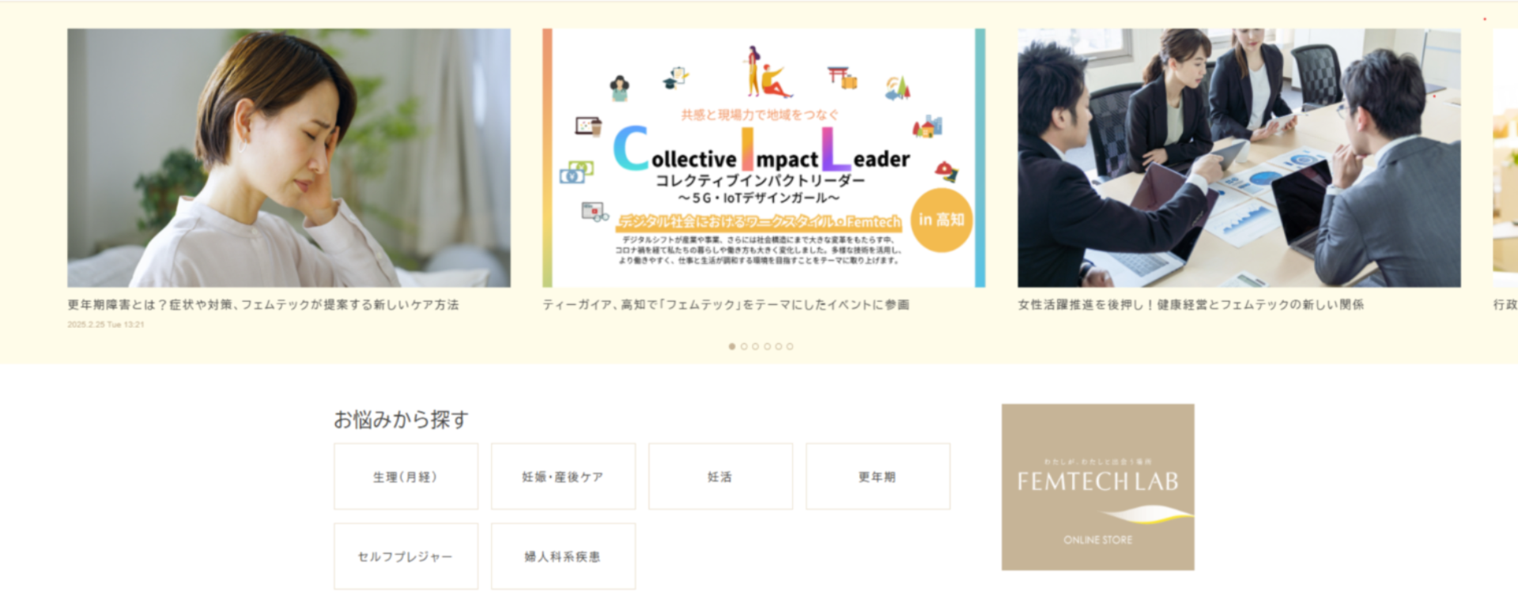Open the FEMTECH LAB online store banner
This screenshot has width=1518, height=607.
click(x=1098, y=487)
